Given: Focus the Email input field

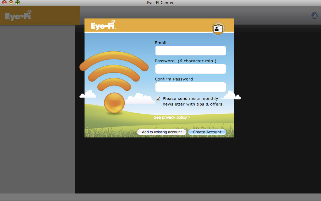Looking at the screenshot, I should (x=191, y=51).
